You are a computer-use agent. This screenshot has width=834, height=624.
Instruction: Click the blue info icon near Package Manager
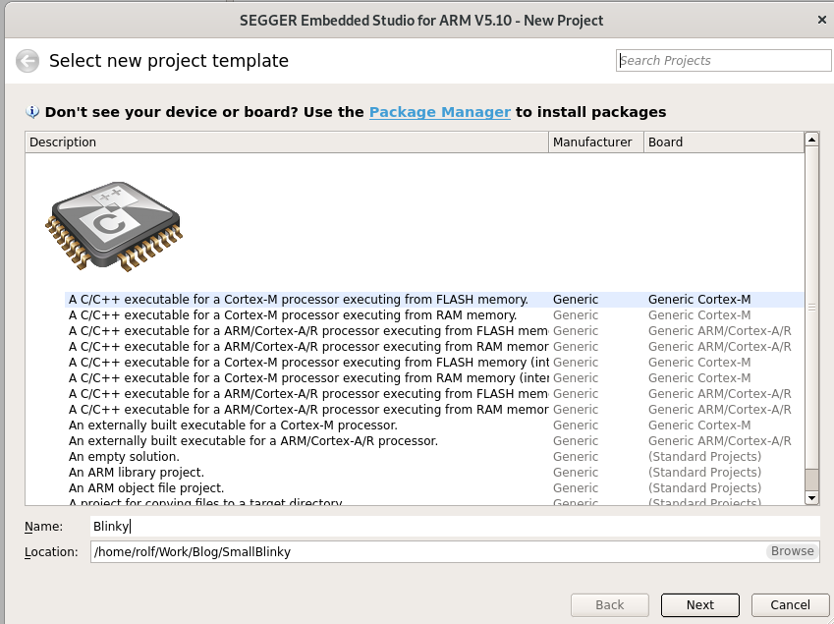[x=32, y=112]
